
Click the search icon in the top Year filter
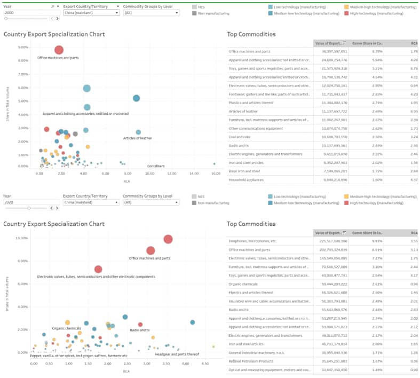(x=52, y=6)
